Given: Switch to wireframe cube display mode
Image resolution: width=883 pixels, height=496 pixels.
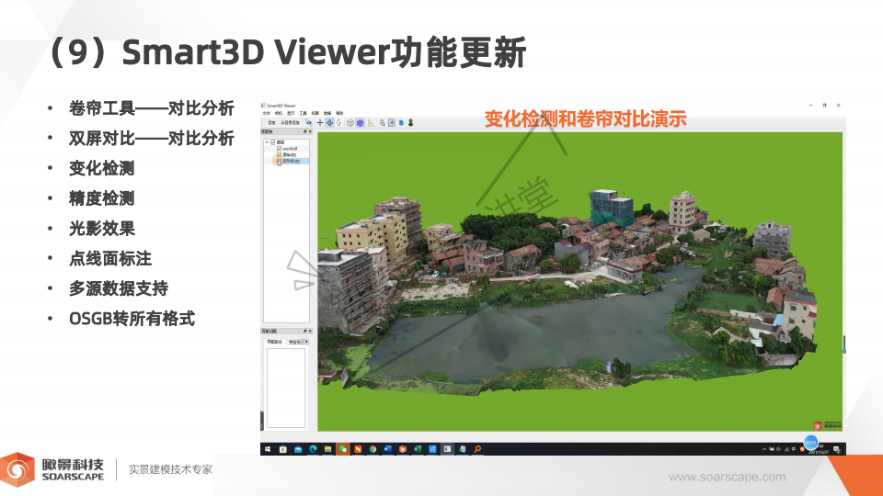Looking at the screenshot, I should coord(350,122).
